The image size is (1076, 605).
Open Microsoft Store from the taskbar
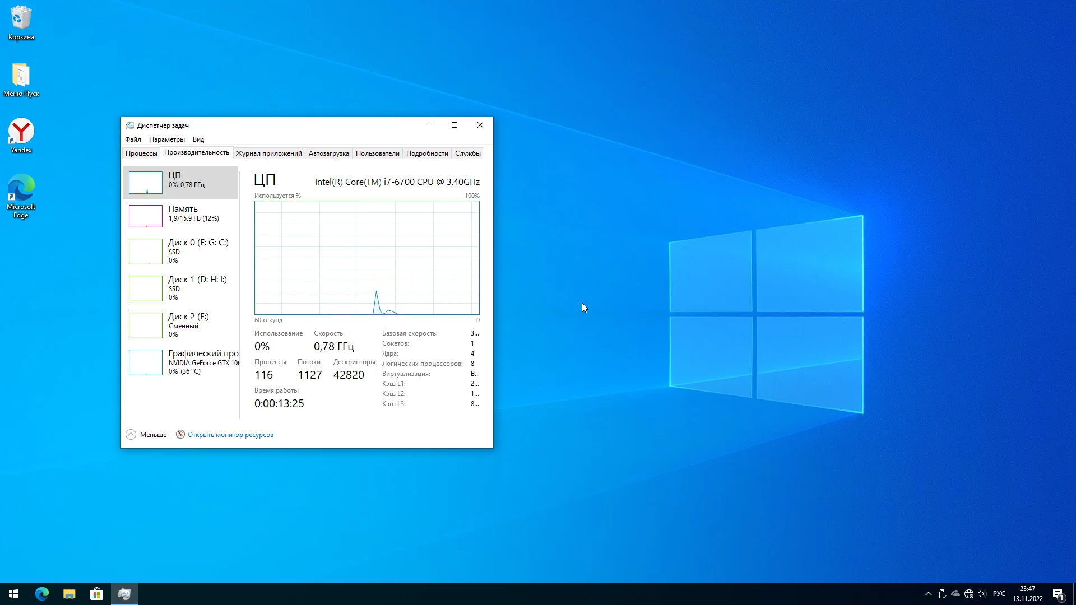pos(96,594)
